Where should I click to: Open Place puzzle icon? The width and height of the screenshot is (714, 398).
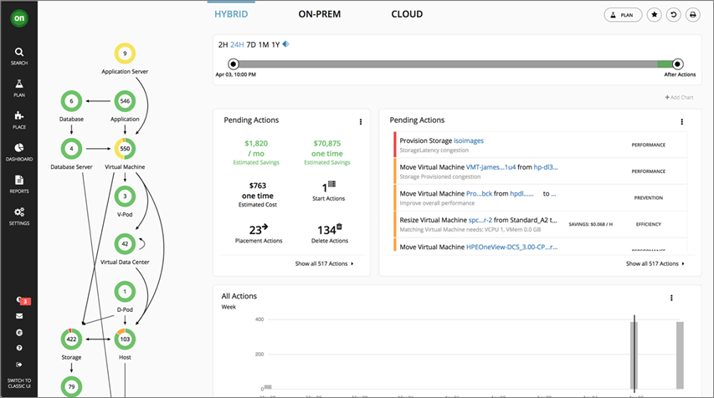point(19,120)
